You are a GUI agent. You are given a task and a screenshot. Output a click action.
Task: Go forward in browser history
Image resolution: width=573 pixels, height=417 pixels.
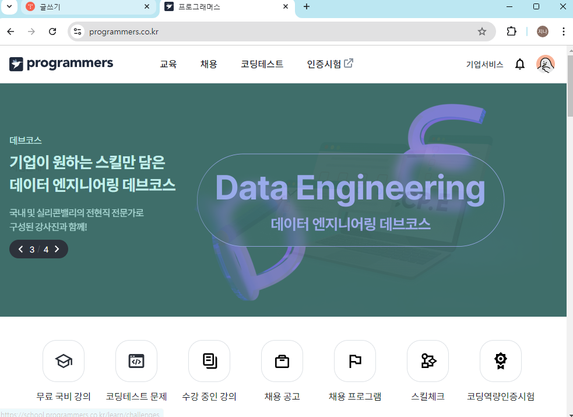pyautogui.click(x=31, y=32)
